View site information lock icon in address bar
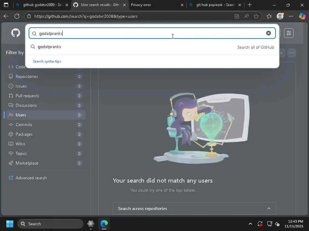 [x=29, y=16]
